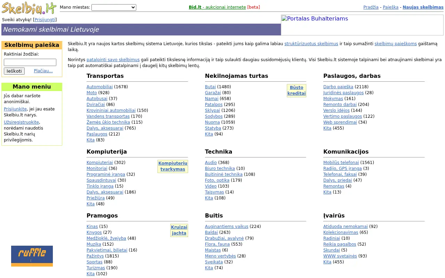The width and height of the screenshot is (445, 278).
Task: Click the Kruizai jachta promo box
Action: coord(179,230)
